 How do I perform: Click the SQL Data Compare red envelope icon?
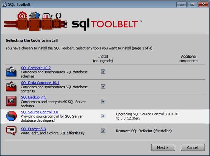pyautogui.click(x=11, y=86)
